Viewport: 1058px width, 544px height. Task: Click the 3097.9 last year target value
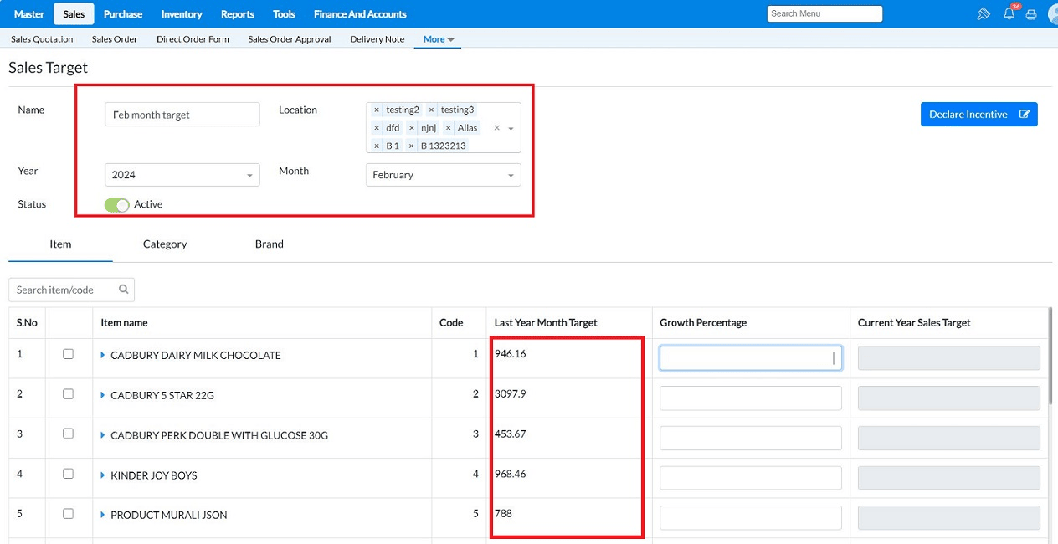coord(510,394)
